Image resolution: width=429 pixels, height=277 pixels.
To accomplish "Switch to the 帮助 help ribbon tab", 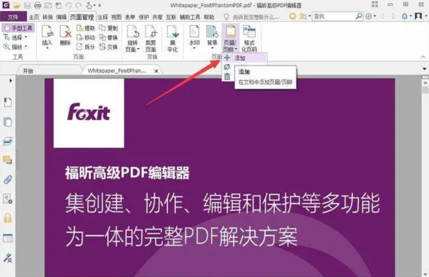I will (x=209, y=17).
